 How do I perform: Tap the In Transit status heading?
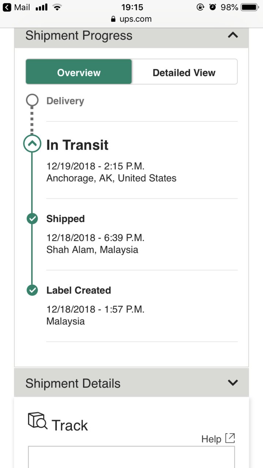77,145
